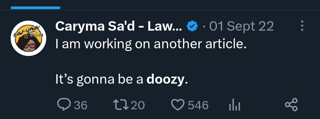
Task: Click the word "article" in the tweet
Action: click(x=227, y=44)
